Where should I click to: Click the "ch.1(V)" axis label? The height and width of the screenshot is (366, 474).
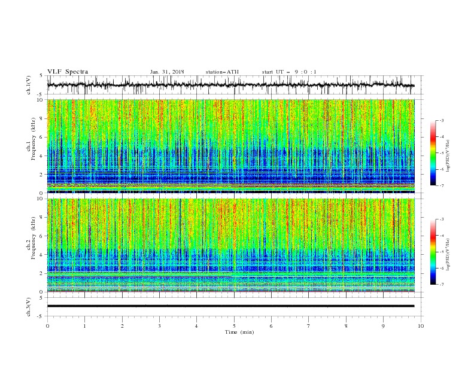point(29,85)
